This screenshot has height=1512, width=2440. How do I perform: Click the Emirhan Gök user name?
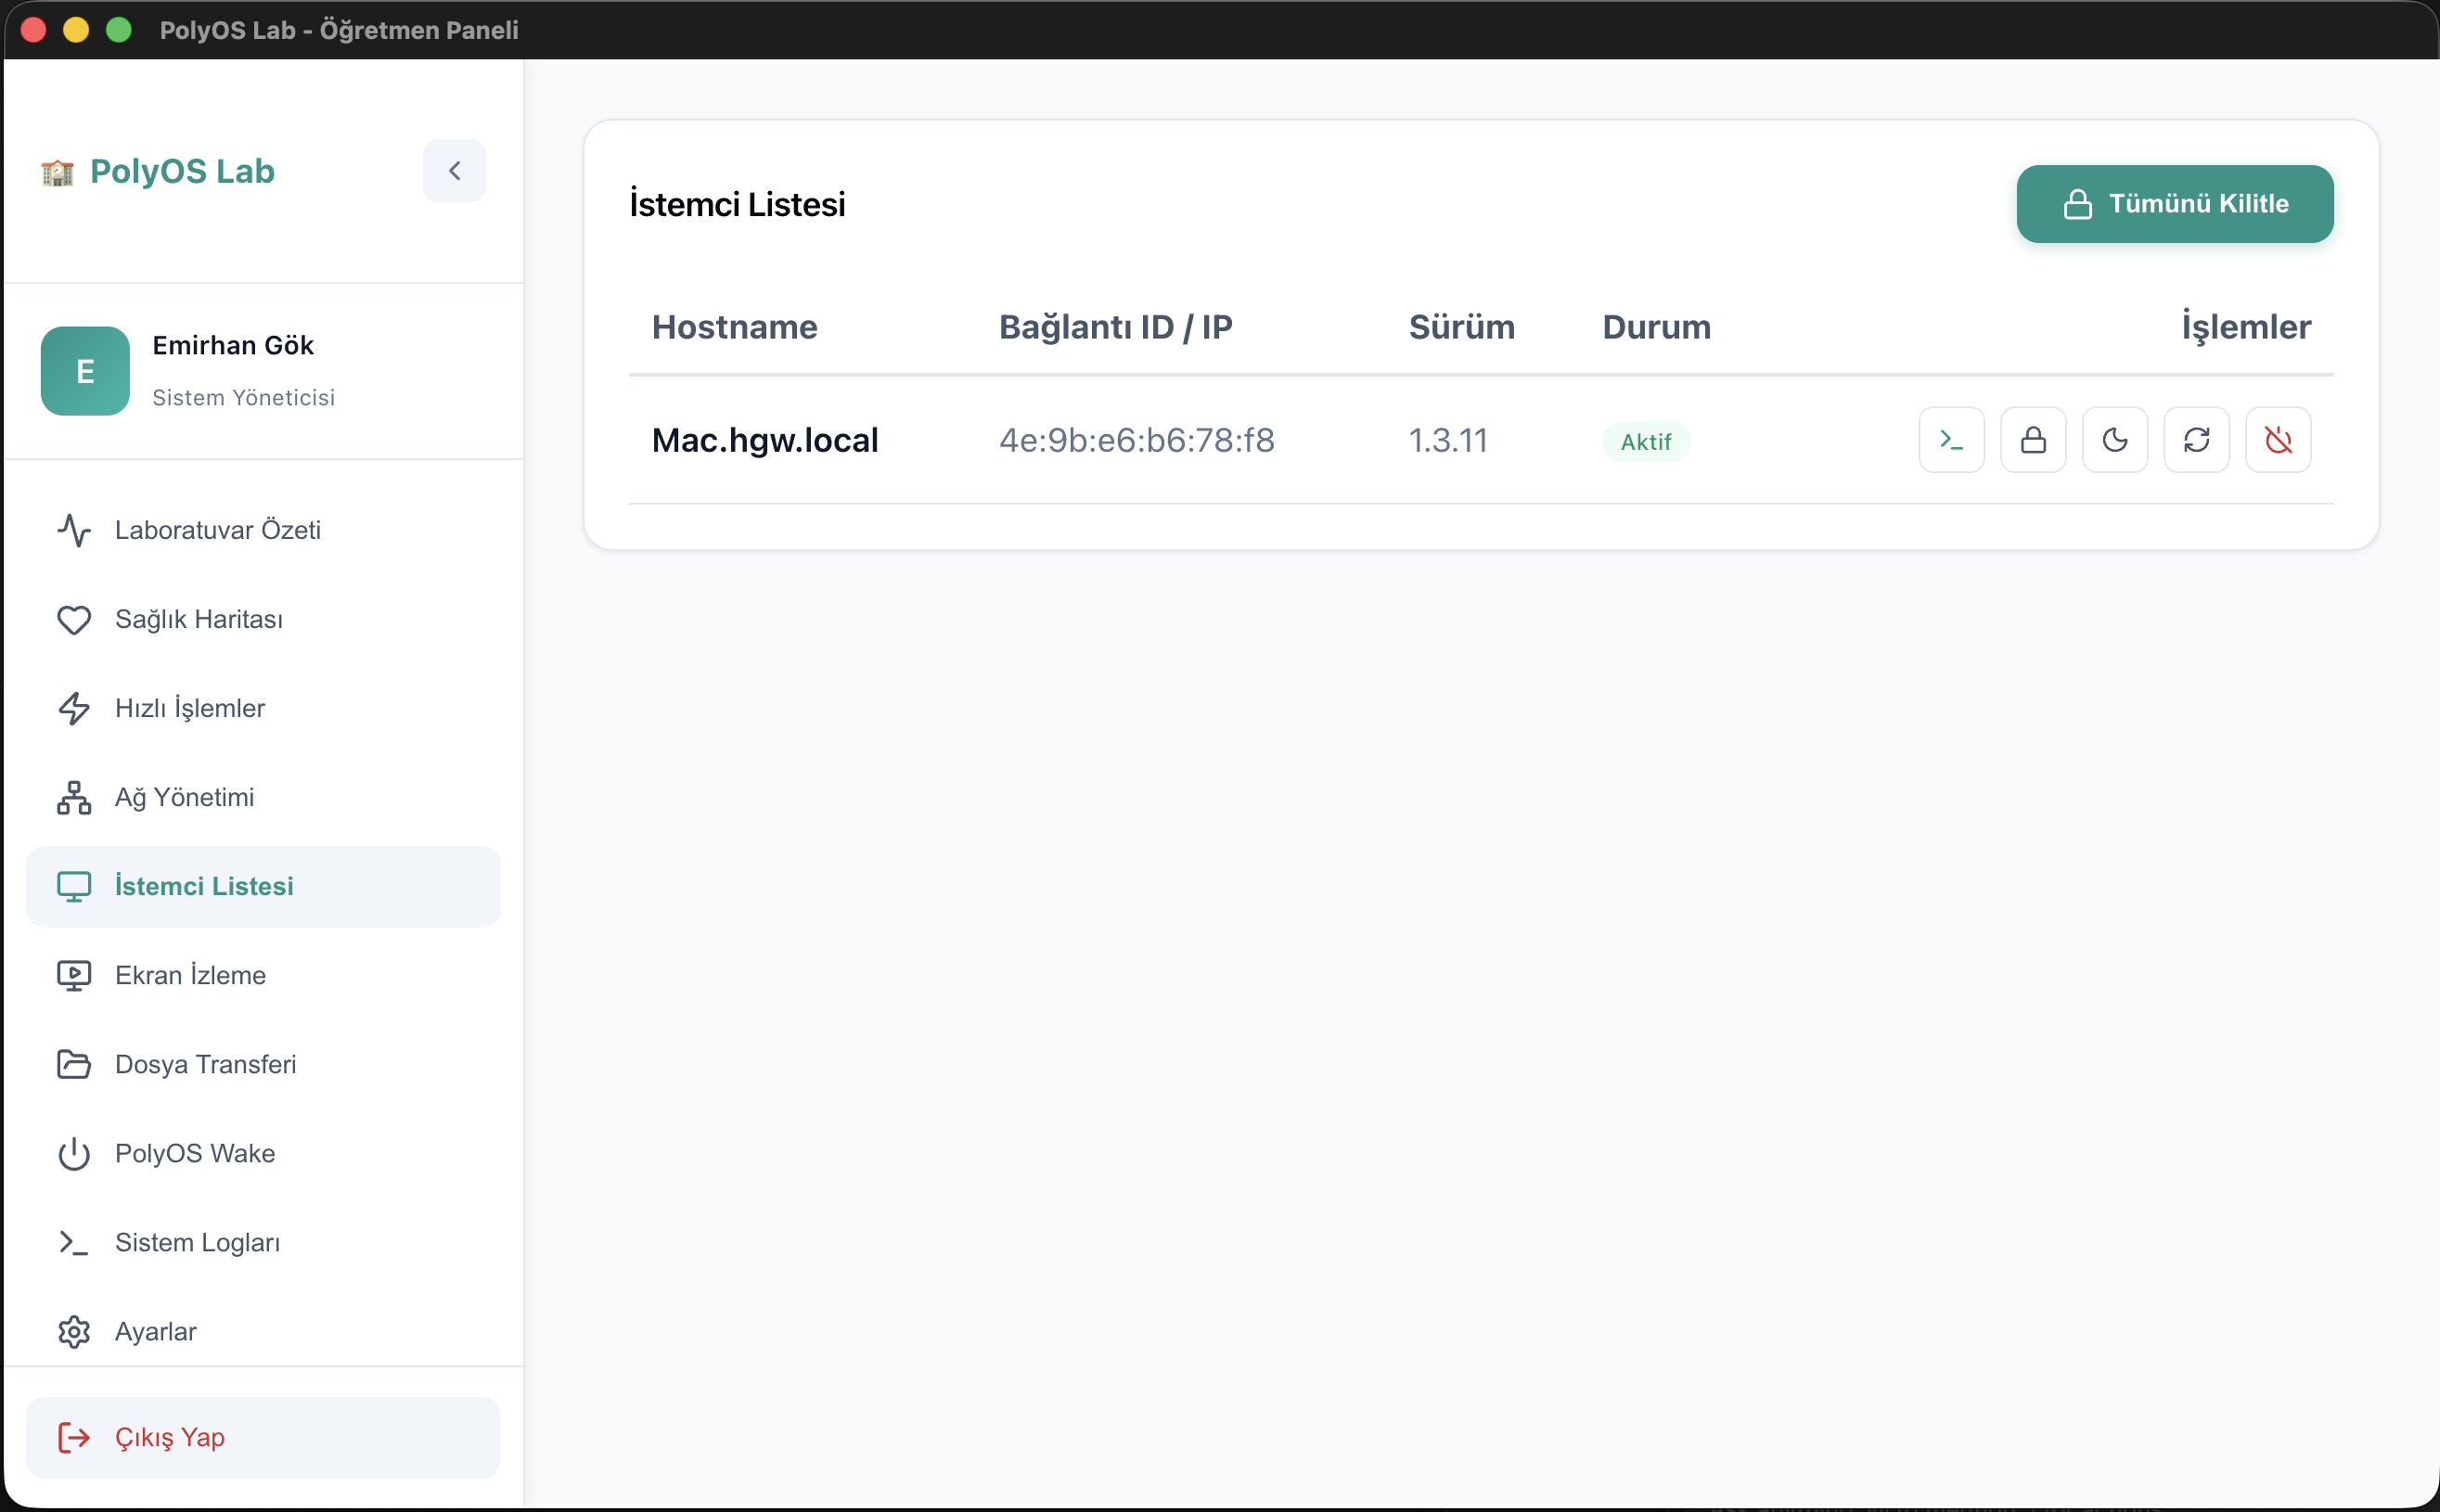coord(233,345)
